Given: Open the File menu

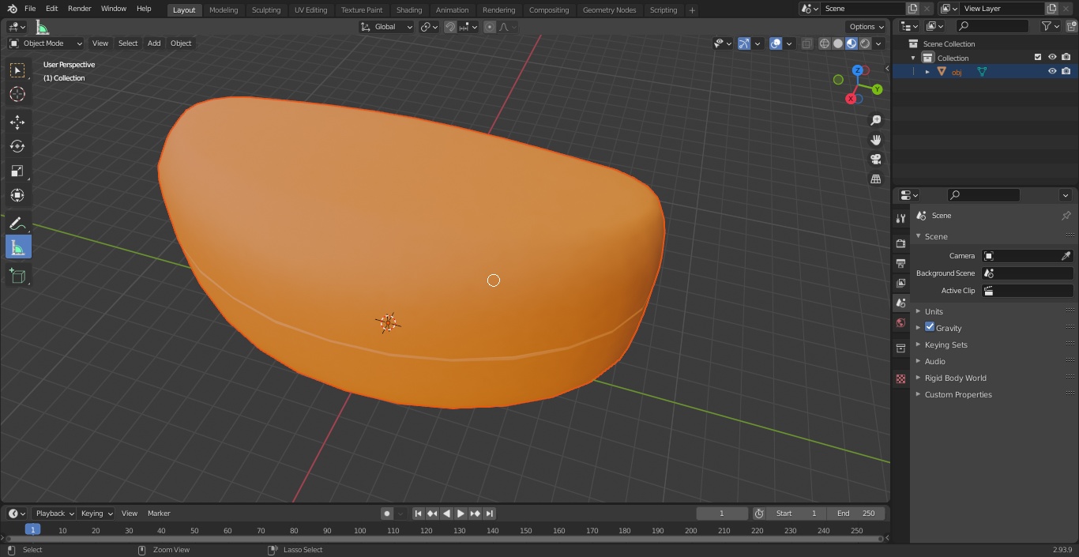Looking at the screenshot, I should pyautogui.click(x=30, y=9).
